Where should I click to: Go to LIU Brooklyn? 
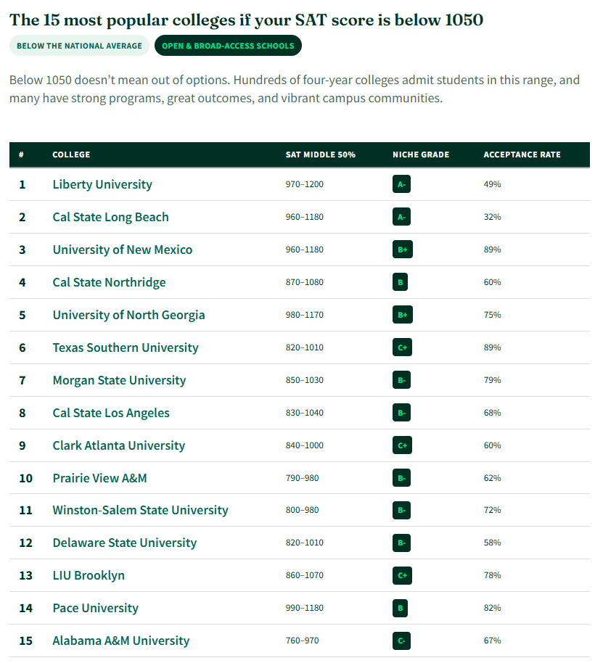pos(89,575)
